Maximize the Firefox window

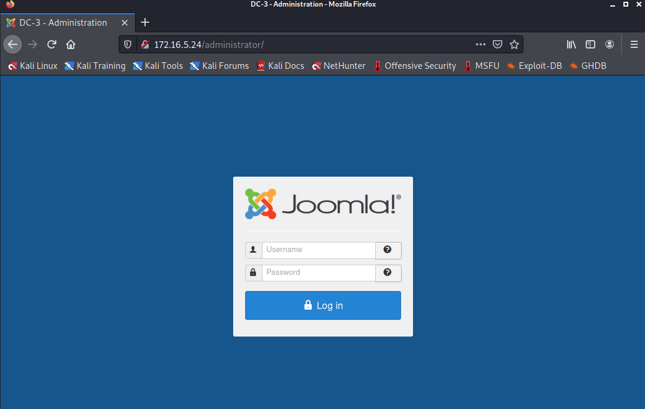point(626,4)
